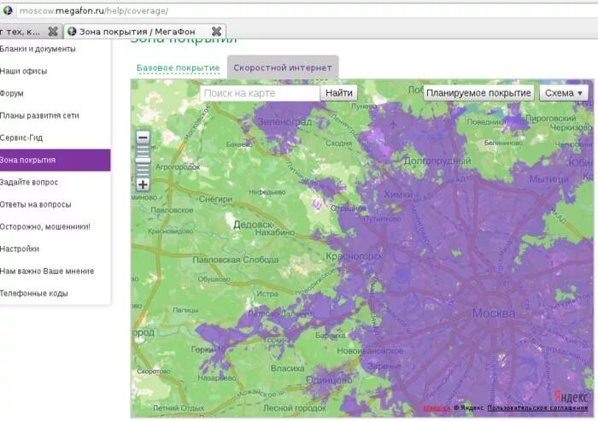Open 'Телефонные коды' sidebar link

pyautogui.click(x=34, y=293)
